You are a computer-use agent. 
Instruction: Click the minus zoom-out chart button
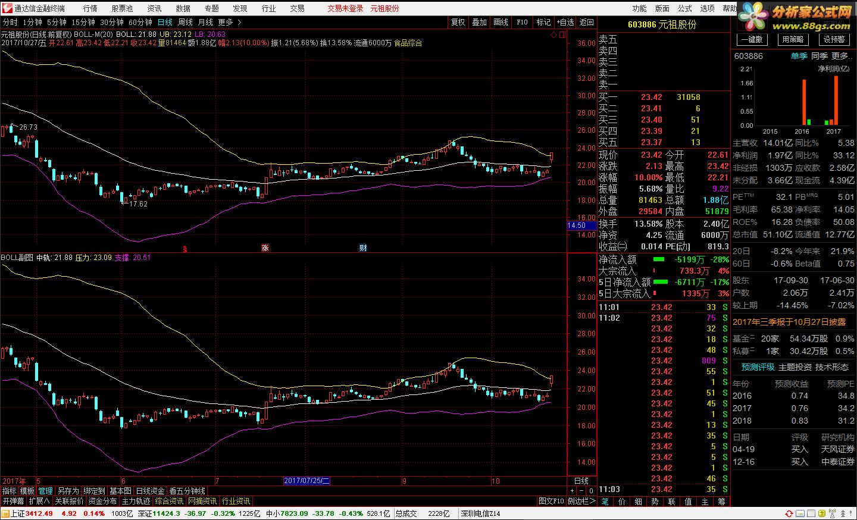[x=581, y=491]
